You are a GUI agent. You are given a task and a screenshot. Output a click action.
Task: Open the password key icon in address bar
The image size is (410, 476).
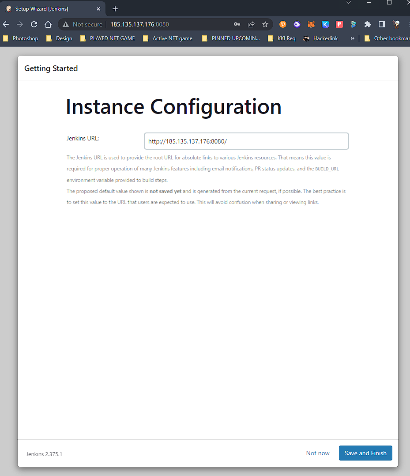pos(237,24)
